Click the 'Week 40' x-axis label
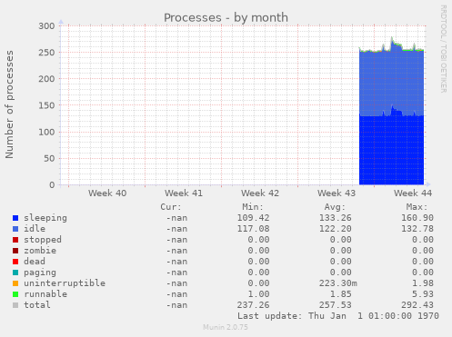 click(x=107, y=193)
